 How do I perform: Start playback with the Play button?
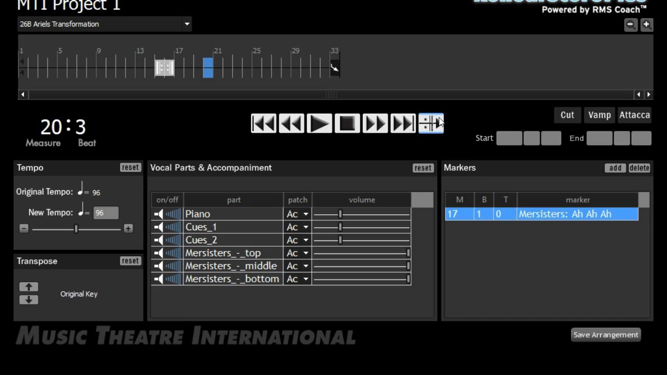(x=319, y=123)
